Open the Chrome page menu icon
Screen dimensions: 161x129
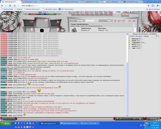(x=153, y=6)
